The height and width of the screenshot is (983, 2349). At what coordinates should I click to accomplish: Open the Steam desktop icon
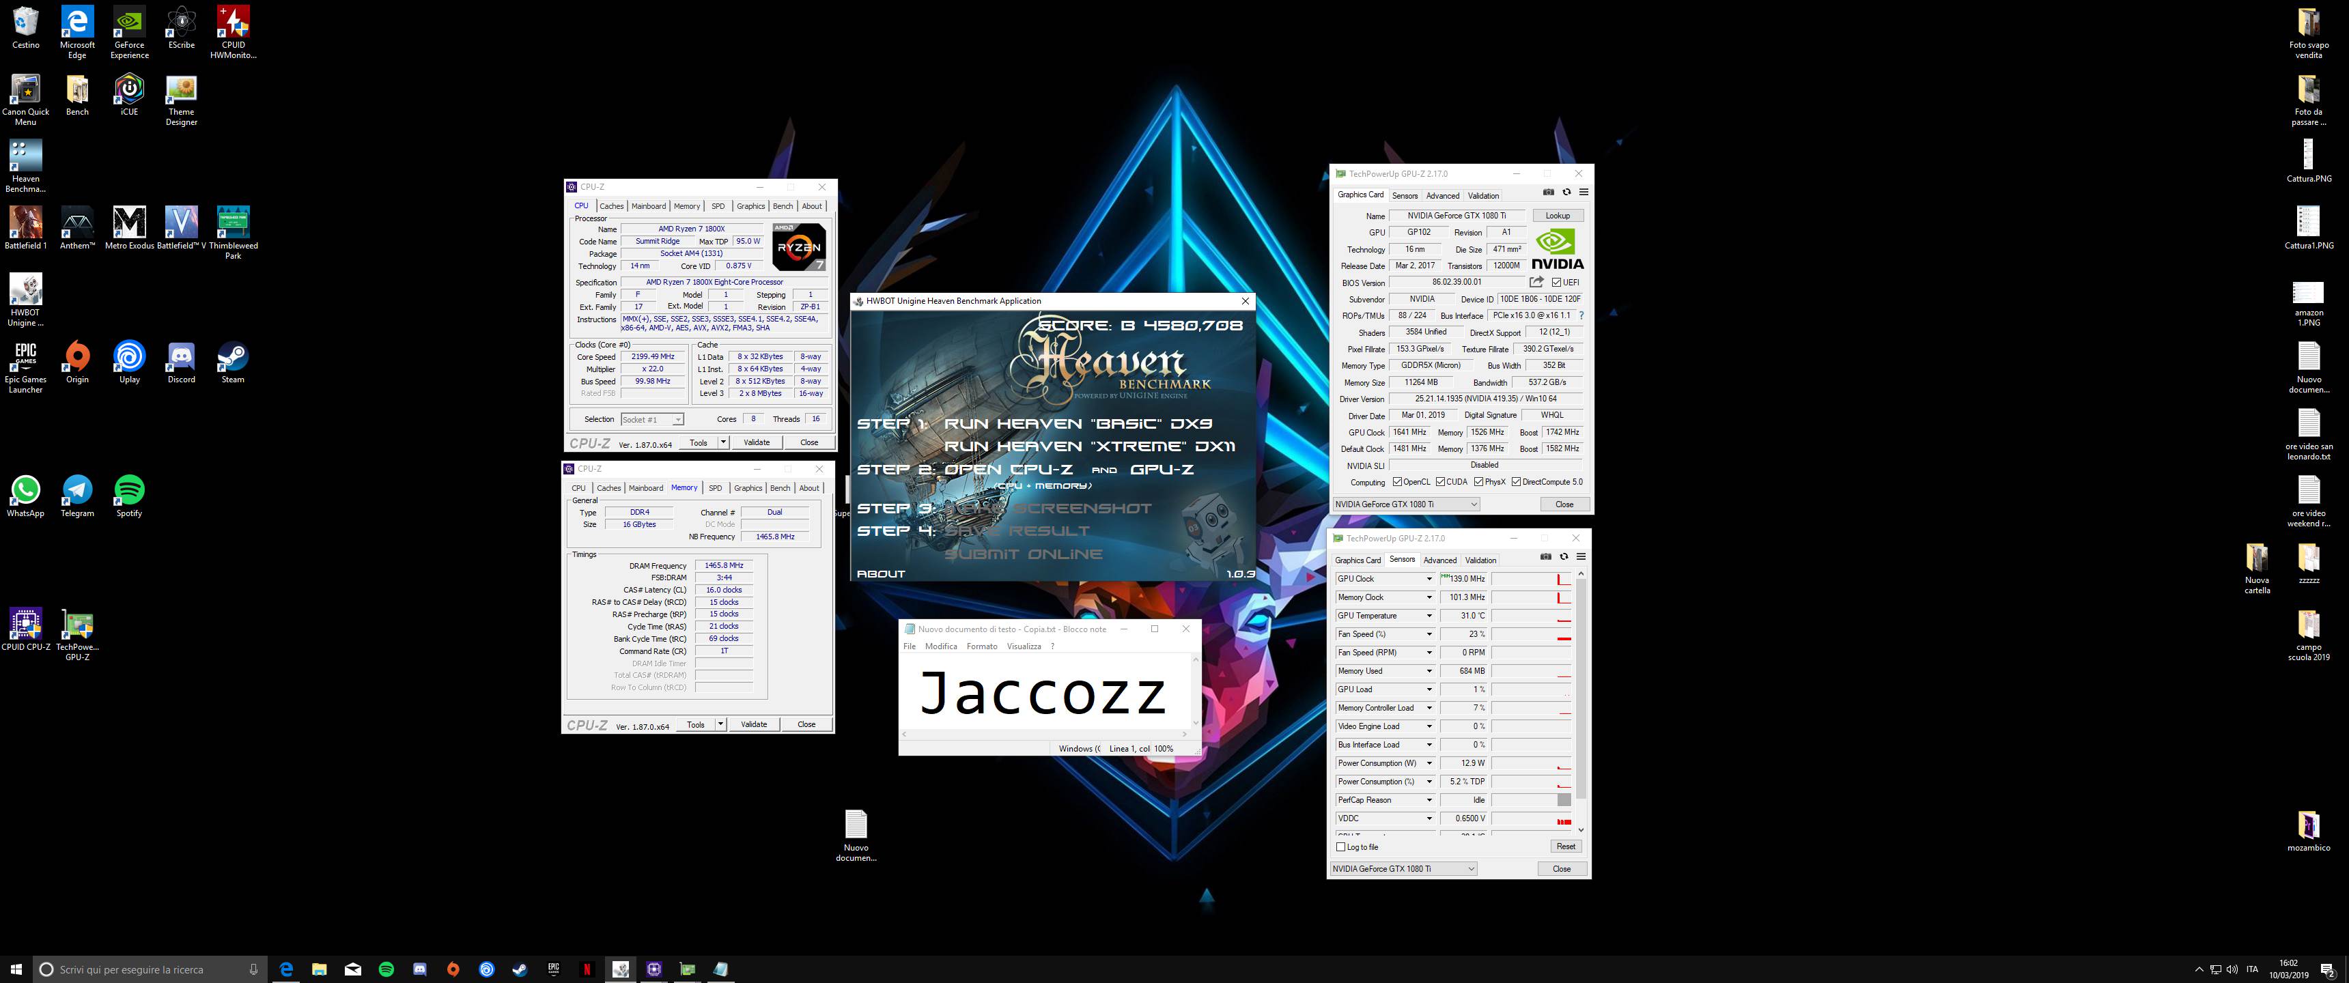pos(234,362)
